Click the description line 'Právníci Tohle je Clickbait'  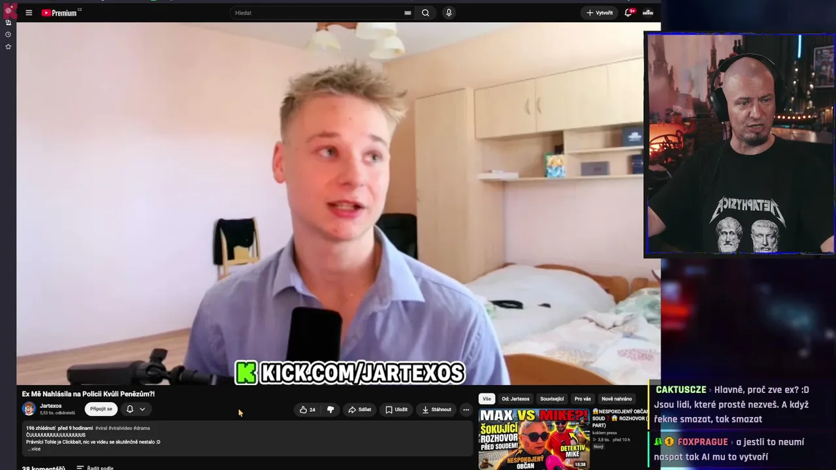pyautogui.click(x=93, y=442)
